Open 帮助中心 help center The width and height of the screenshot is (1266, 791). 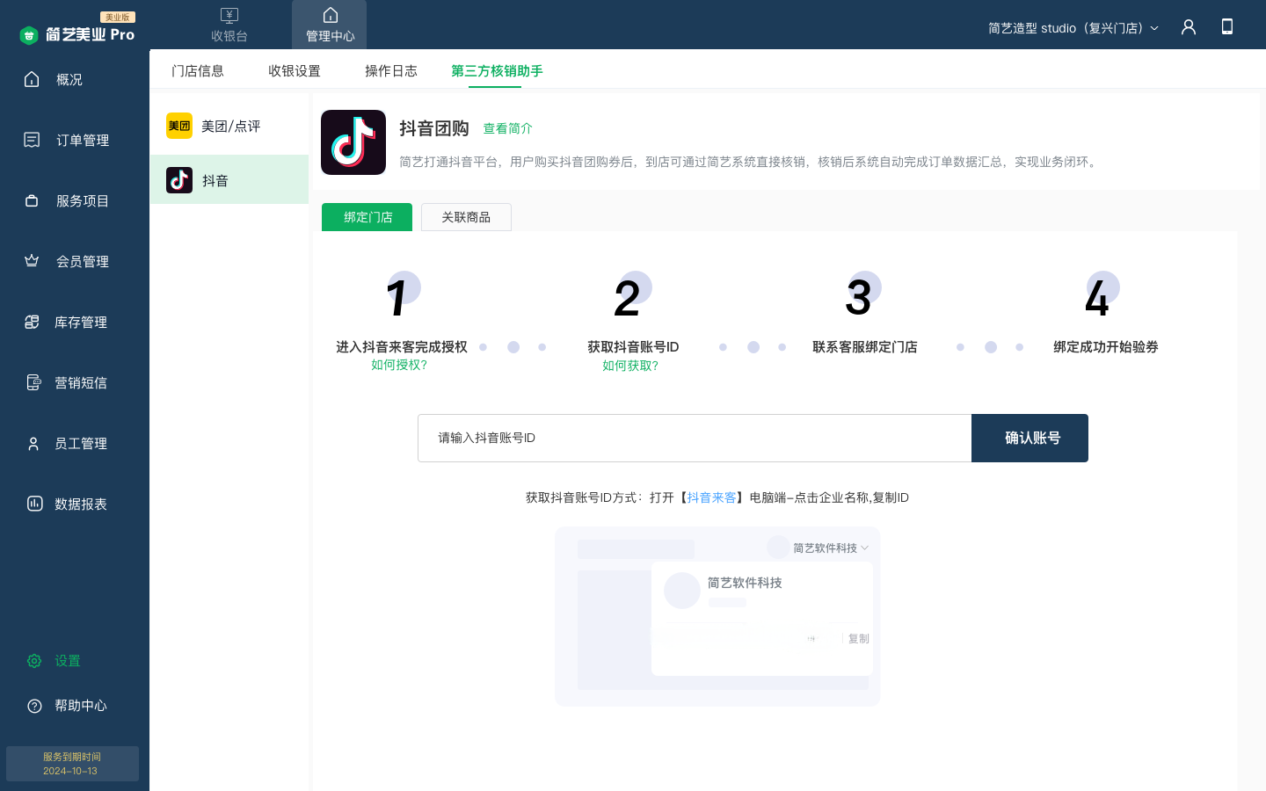pyautogui.click(x=79, y=705)
